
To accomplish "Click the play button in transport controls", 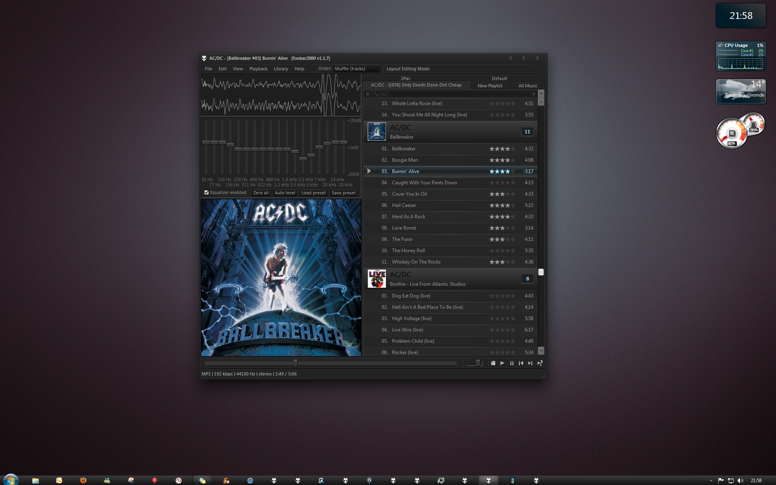I will pyautogui.click(x=502, y=363).
